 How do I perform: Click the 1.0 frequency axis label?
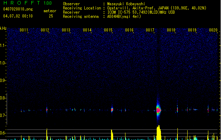click(x=3, y=63)
